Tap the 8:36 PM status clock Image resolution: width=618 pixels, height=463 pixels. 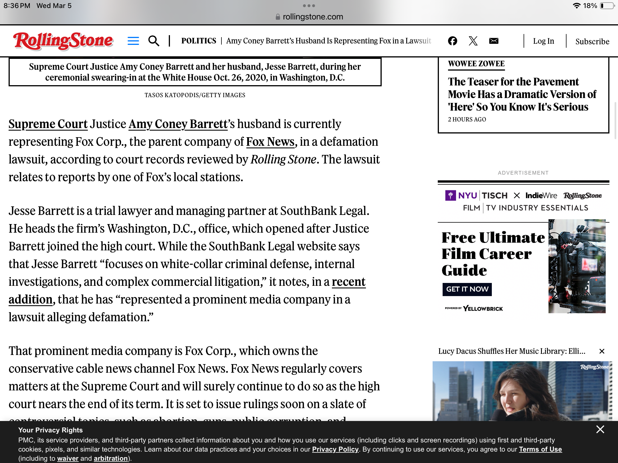tap(17, 6)
